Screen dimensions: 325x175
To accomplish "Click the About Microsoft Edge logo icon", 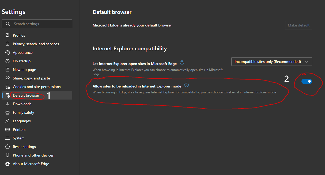I will [x=7, y=164].
